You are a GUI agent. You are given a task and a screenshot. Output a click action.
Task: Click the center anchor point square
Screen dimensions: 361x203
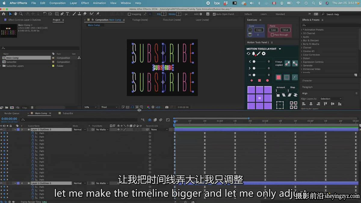point(260,98)
